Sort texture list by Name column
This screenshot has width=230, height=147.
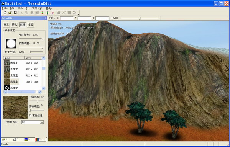(x=14, y=58)
